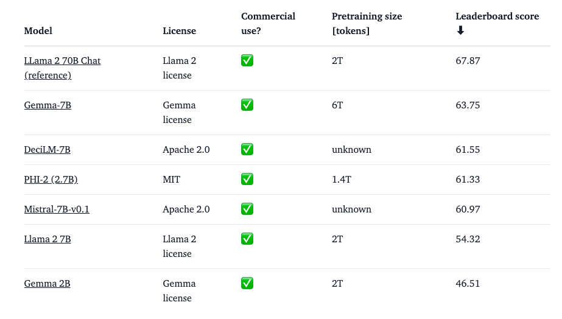
Task: Click the down arrow under Leaderboard score
Action: pyautogui.click(x=460, y=30)
